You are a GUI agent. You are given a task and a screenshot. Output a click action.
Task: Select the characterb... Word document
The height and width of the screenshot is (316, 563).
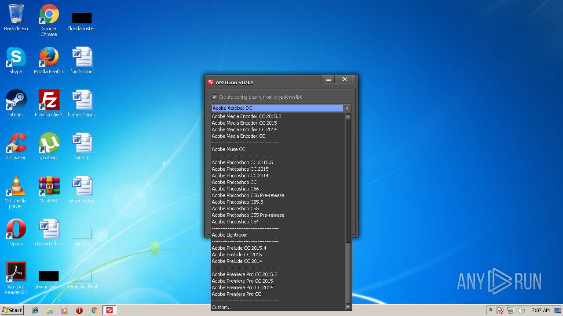click(49, 233)
